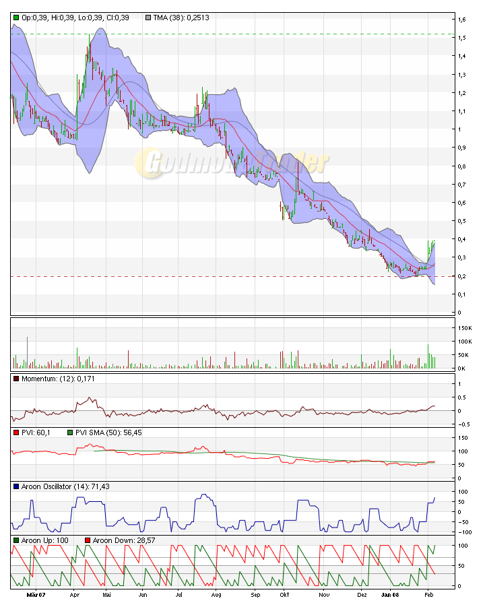Image resolution: width=485 pixels, height=609 pixels.
Task: Click the green Aroon Up legend square
Action: 16,540
